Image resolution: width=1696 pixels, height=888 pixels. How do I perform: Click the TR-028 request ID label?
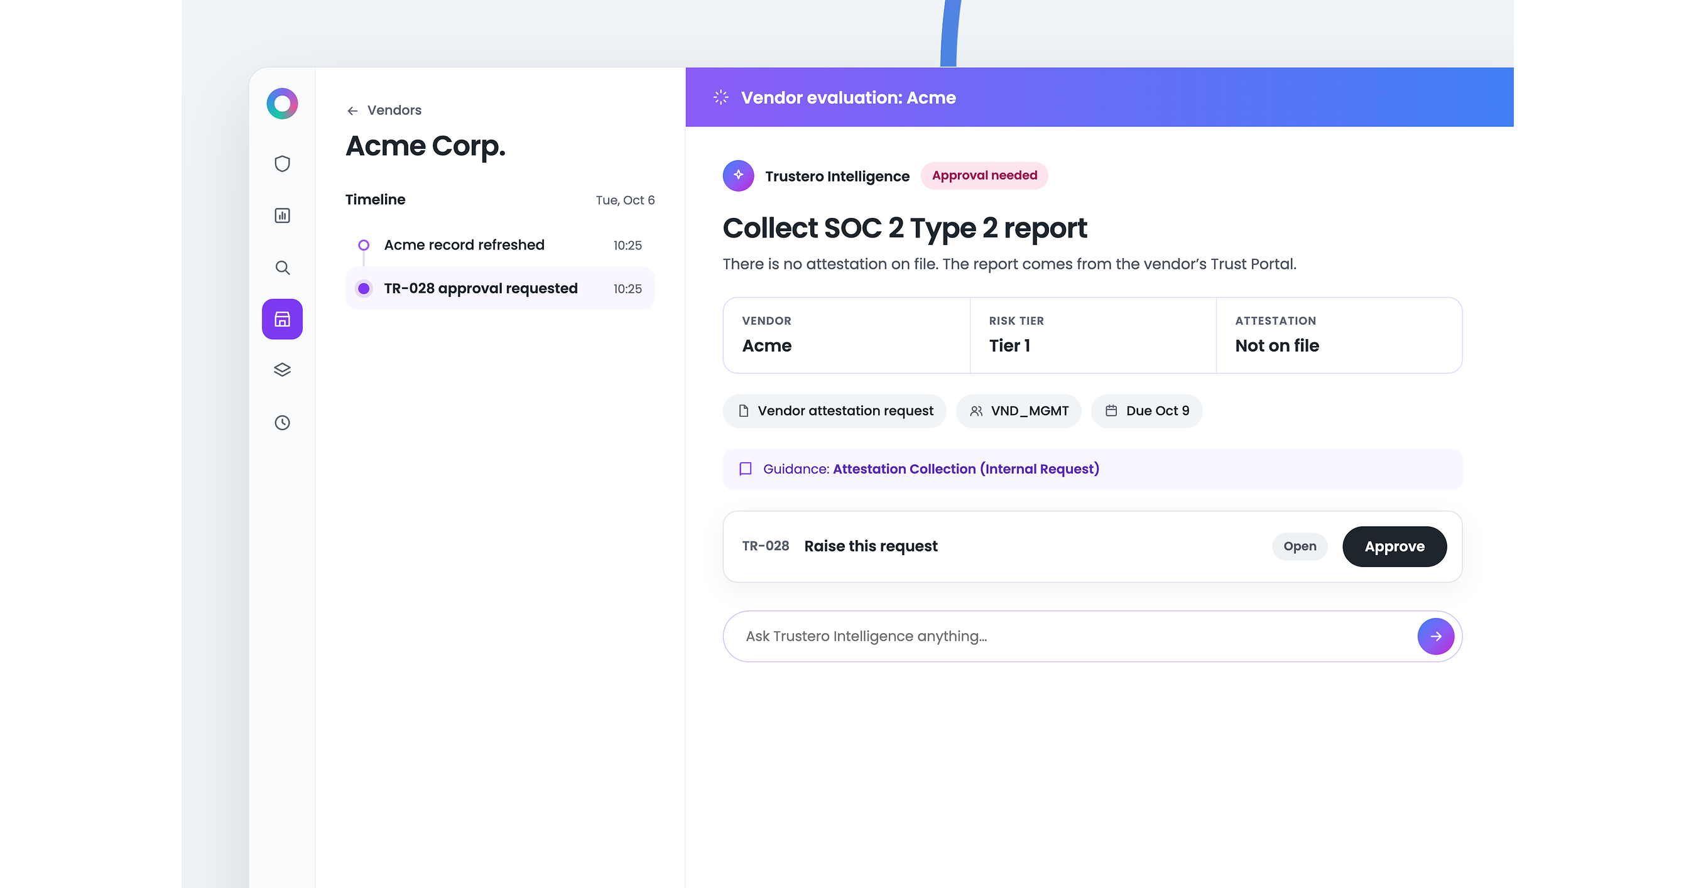(765, 546)
